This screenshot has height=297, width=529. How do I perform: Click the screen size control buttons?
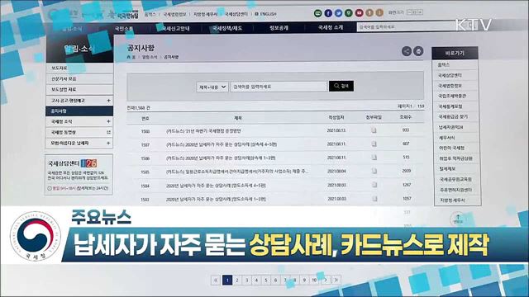[x=415, y=12]
